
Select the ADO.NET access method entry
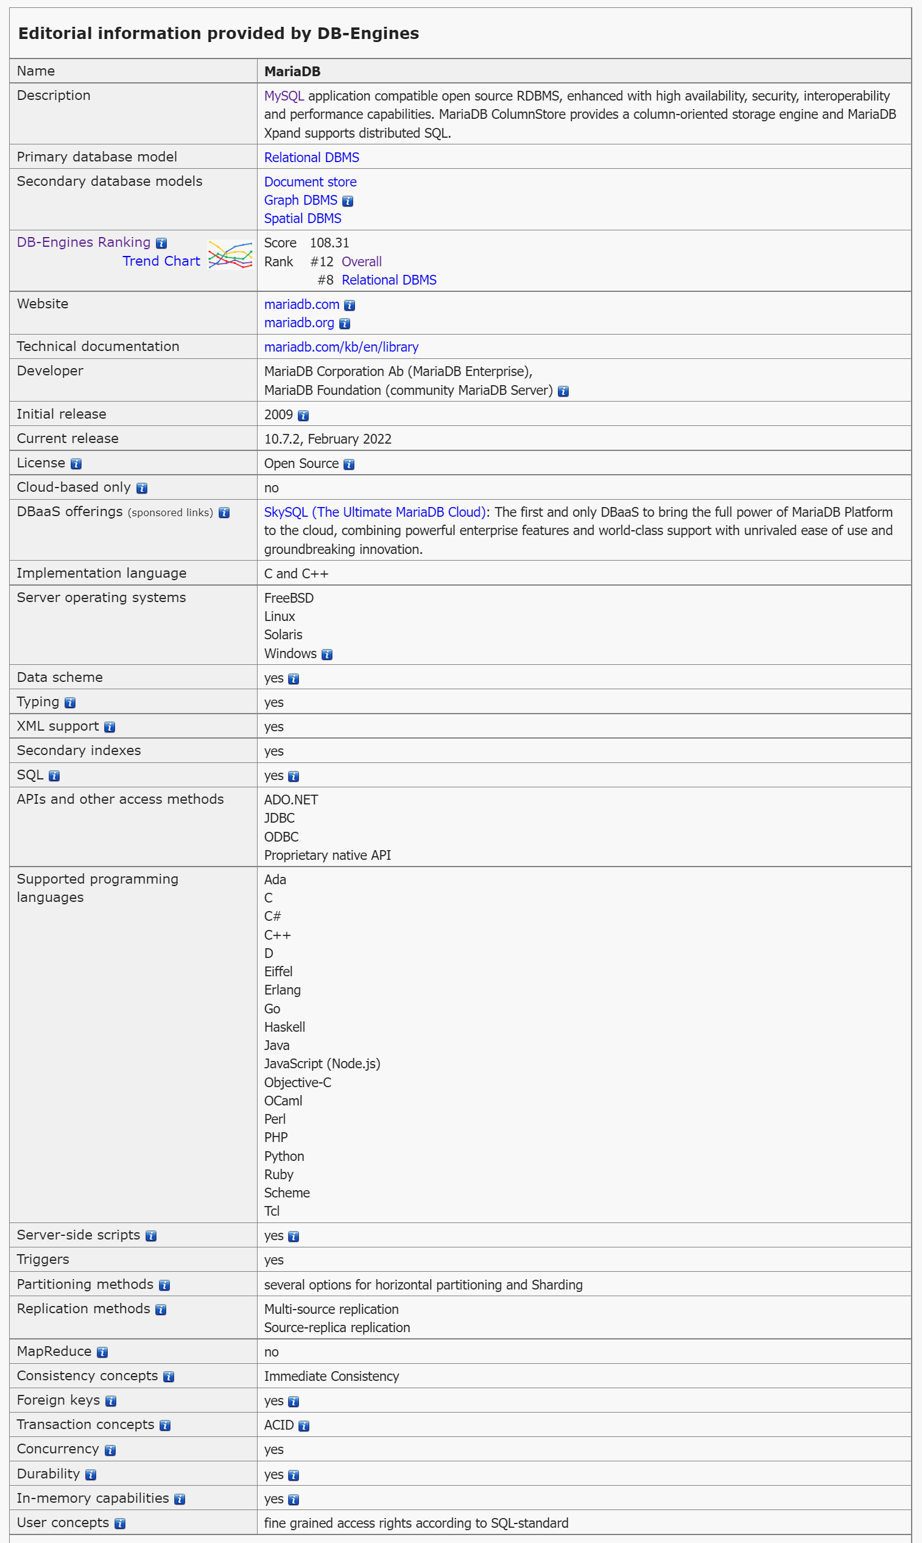point(291,800)
